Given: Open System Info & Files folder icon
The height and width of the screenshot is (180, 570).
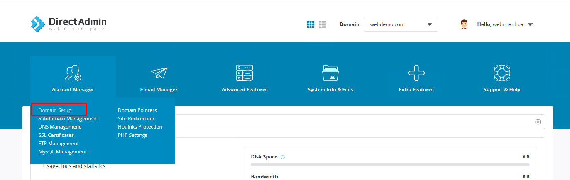Looking at the screenshot, I should 330,73.
